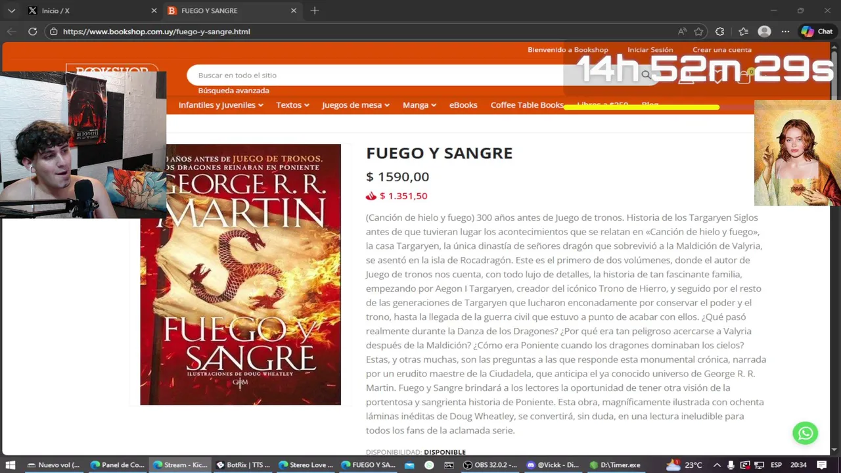Click the DISPONIBLE availability text

tap(445, 452)
